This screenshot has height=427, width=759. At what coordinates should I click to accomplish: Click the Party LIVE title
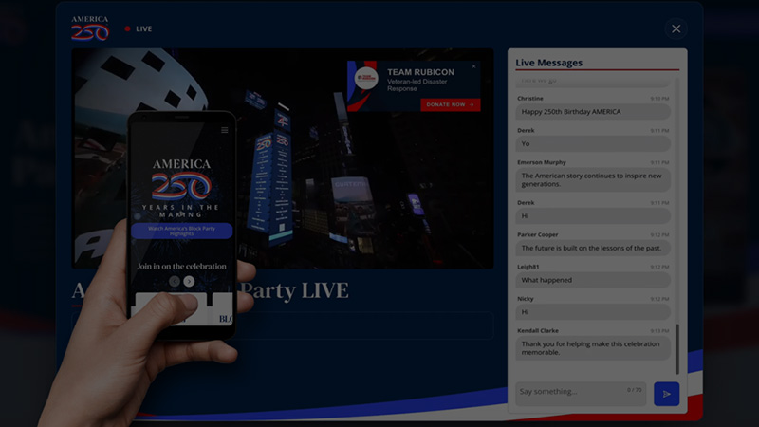(x=295, y=290)
